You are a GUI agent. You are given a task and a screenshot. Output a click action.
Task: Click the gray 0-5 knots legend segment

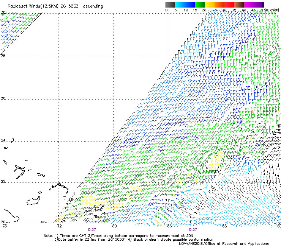click(x=170, y=5)
